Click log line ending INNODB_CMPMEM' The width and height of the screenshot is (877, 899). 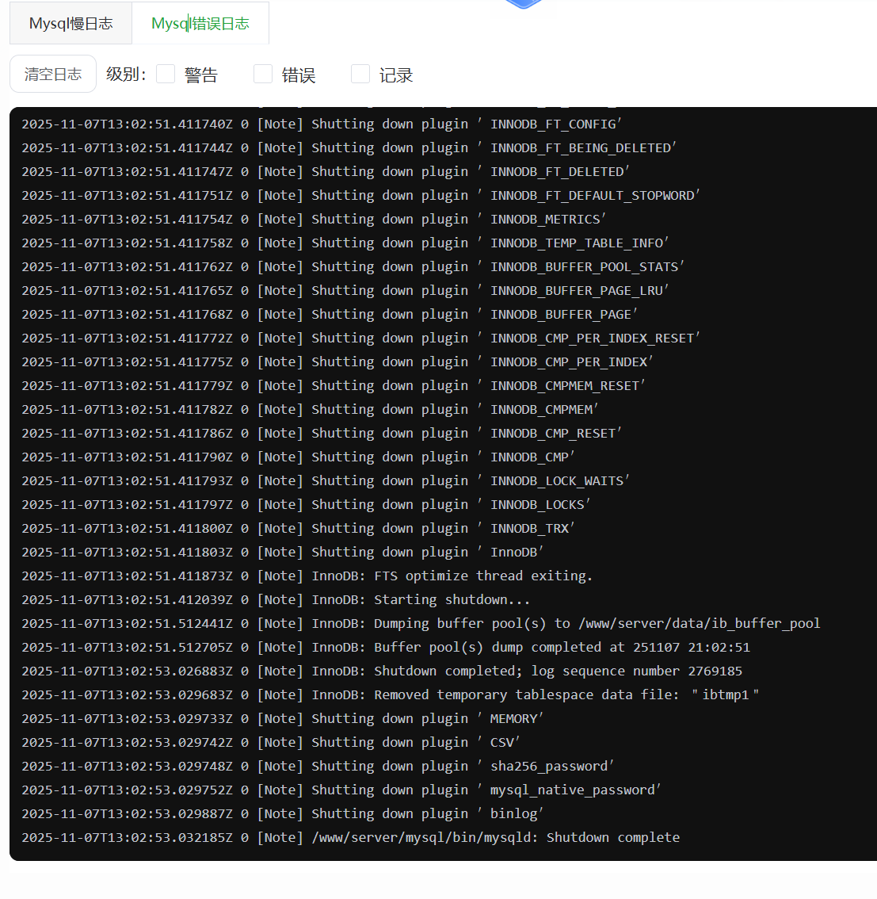tap(310, 410)
